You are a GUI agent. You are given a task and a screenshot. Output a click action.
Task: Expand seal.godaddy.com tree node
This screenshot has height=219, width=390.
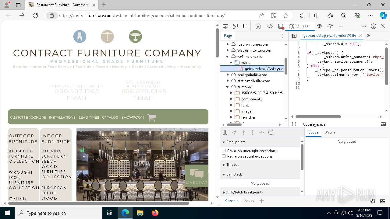coord(228,75)
